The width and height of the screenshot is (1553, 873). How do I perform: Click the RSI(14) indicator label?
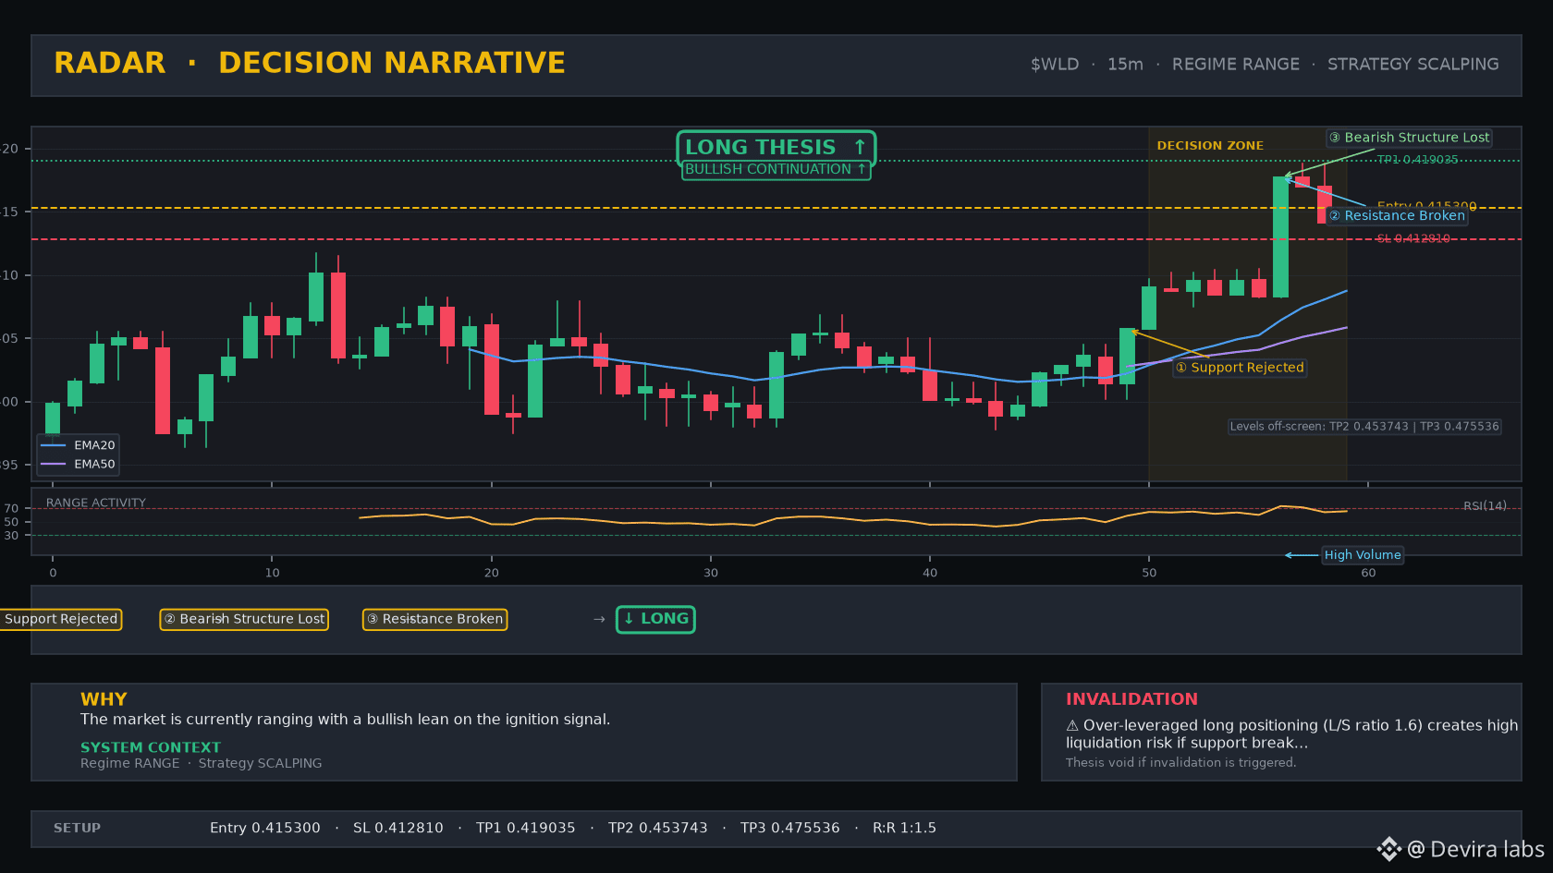click(1485, 506)
